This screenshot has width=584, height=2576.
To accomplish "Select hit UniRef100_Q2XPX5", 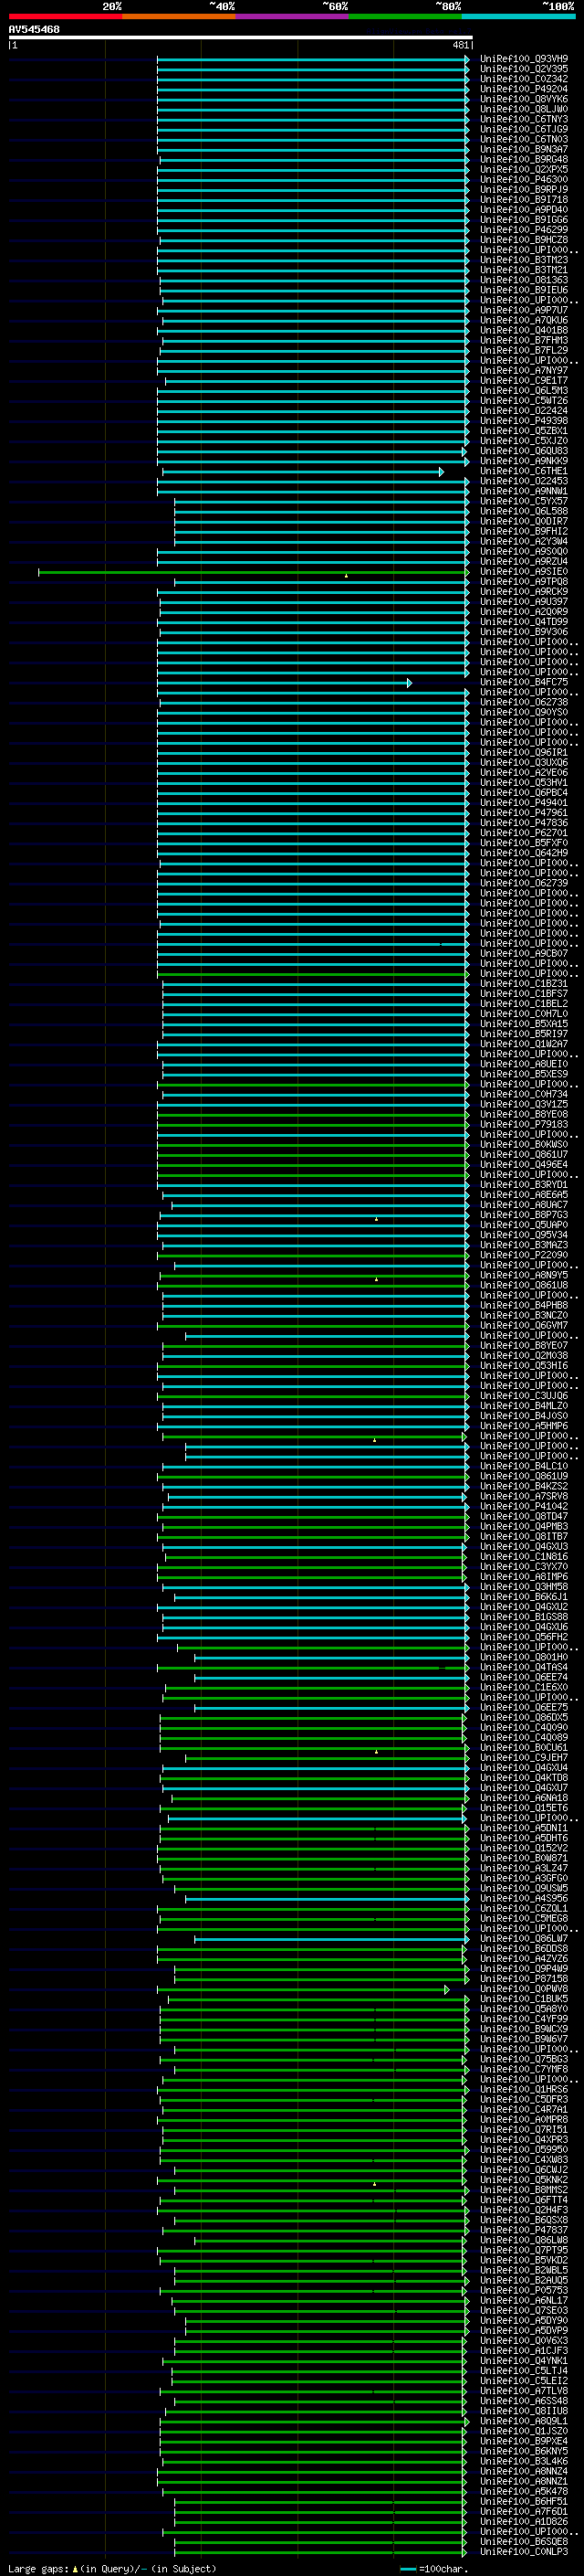I will coord(524,169).
